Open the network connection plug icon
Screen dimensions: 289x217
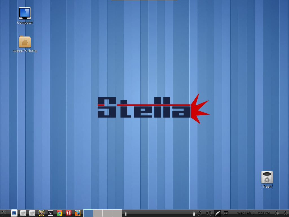click(x=217, y=213)
